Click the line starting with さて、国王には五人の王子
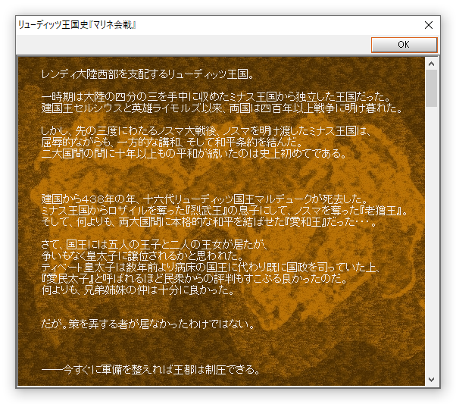 point(170,245)
